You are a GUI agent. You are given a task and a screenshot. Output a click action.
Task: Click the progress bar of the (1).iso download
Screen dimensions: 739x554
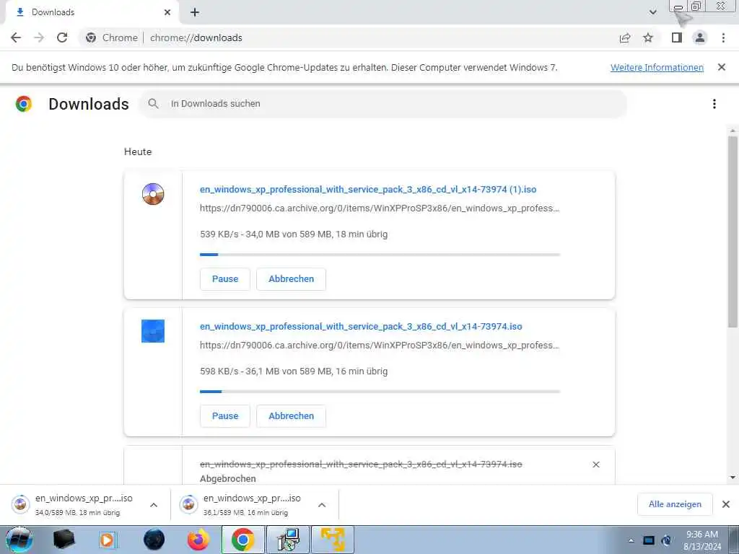coord(380,255)
